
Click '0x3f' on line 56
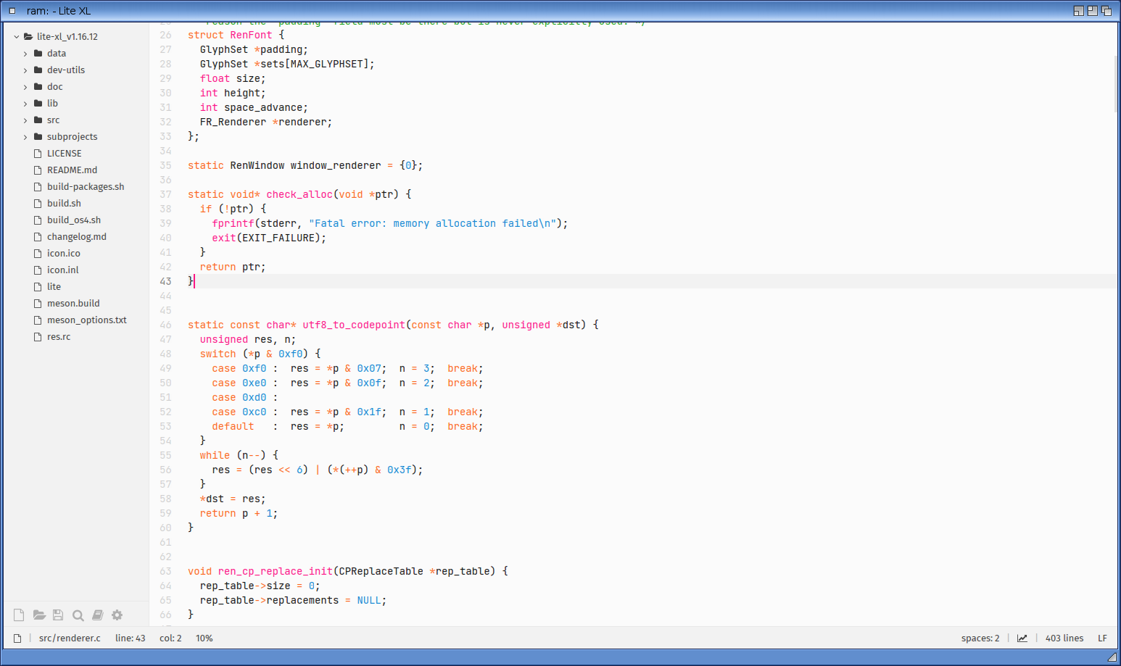tap(399, 470)
